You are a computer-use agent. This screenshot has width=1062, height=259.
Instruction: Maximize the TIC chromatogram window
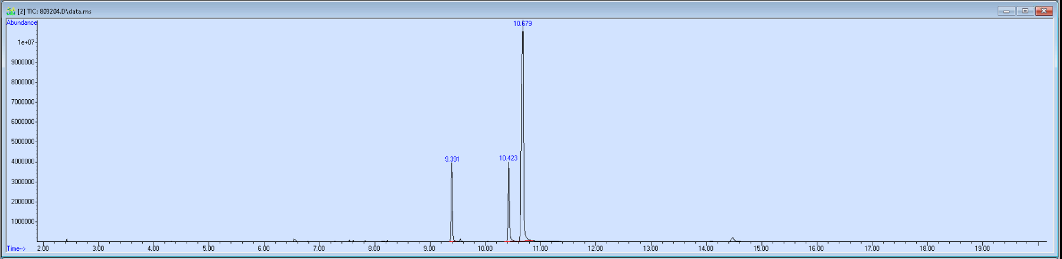pyautogui.click(x=1025, y=11)
